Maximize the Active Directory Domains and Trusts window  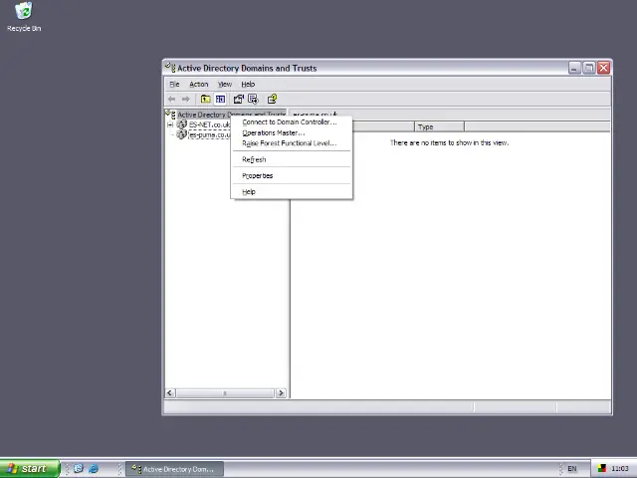pyautogui.click(x=588, y=68)
